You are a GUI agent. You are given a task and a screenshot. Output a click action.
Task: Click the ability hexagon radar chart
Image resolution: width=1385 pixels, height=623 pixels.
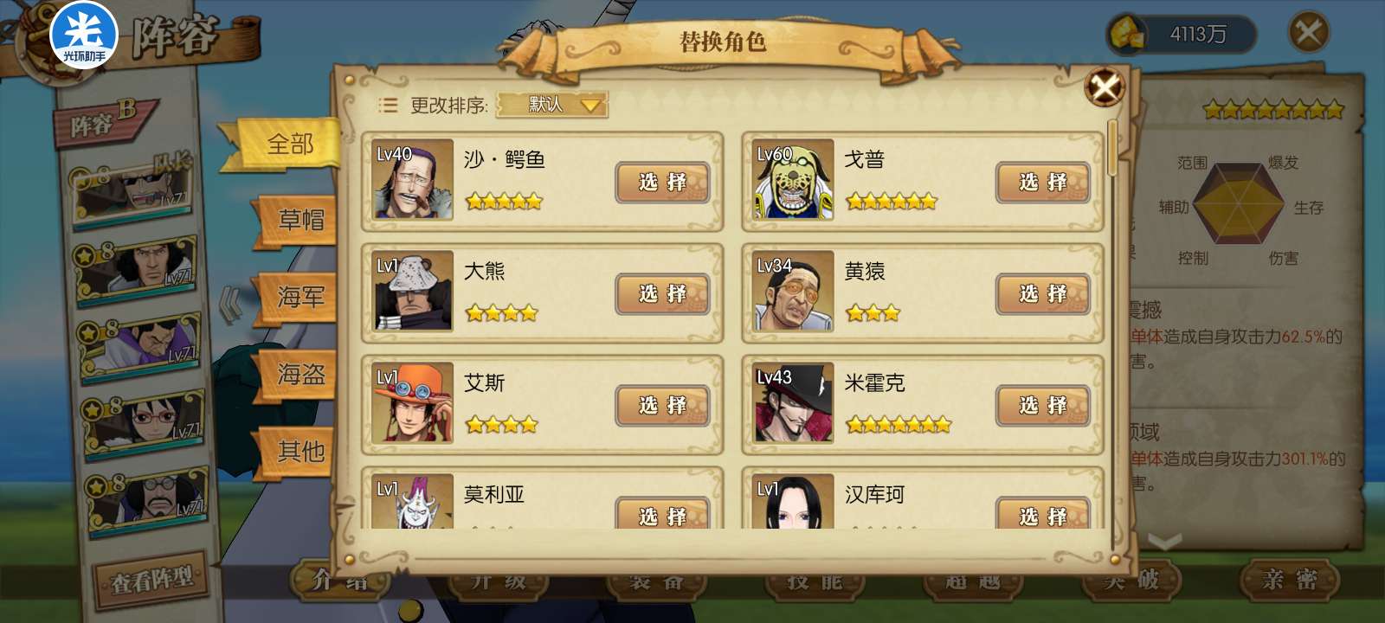tap(1238, 206)
